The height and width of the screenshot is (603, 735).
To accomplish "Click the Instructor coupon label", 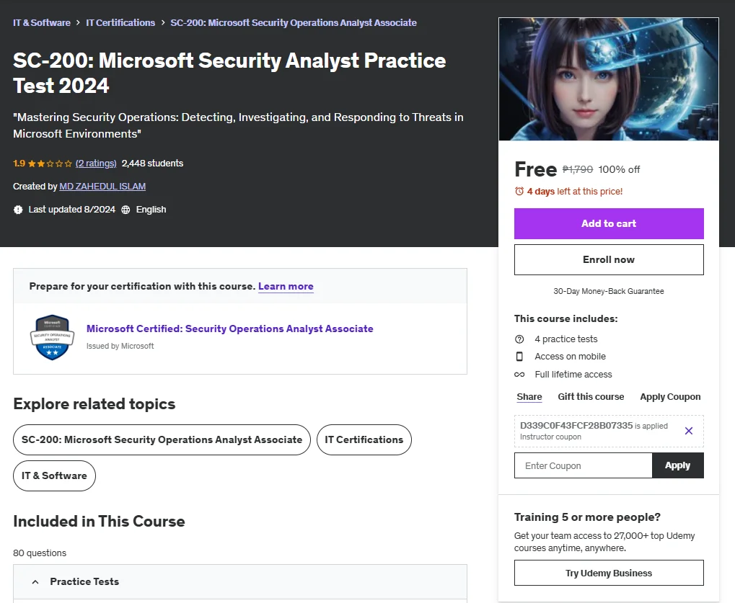I will (550, 437).
